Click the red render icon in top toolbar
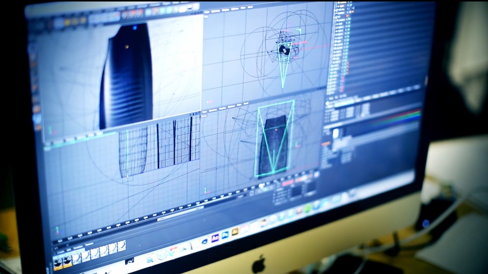 [133, 14]
